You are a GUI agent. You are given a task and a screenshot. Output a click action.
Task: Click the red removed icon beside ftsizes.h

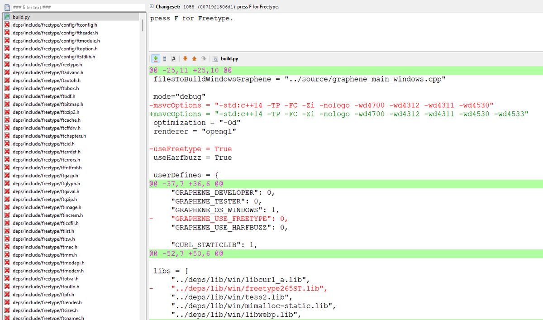click(7, 310)
